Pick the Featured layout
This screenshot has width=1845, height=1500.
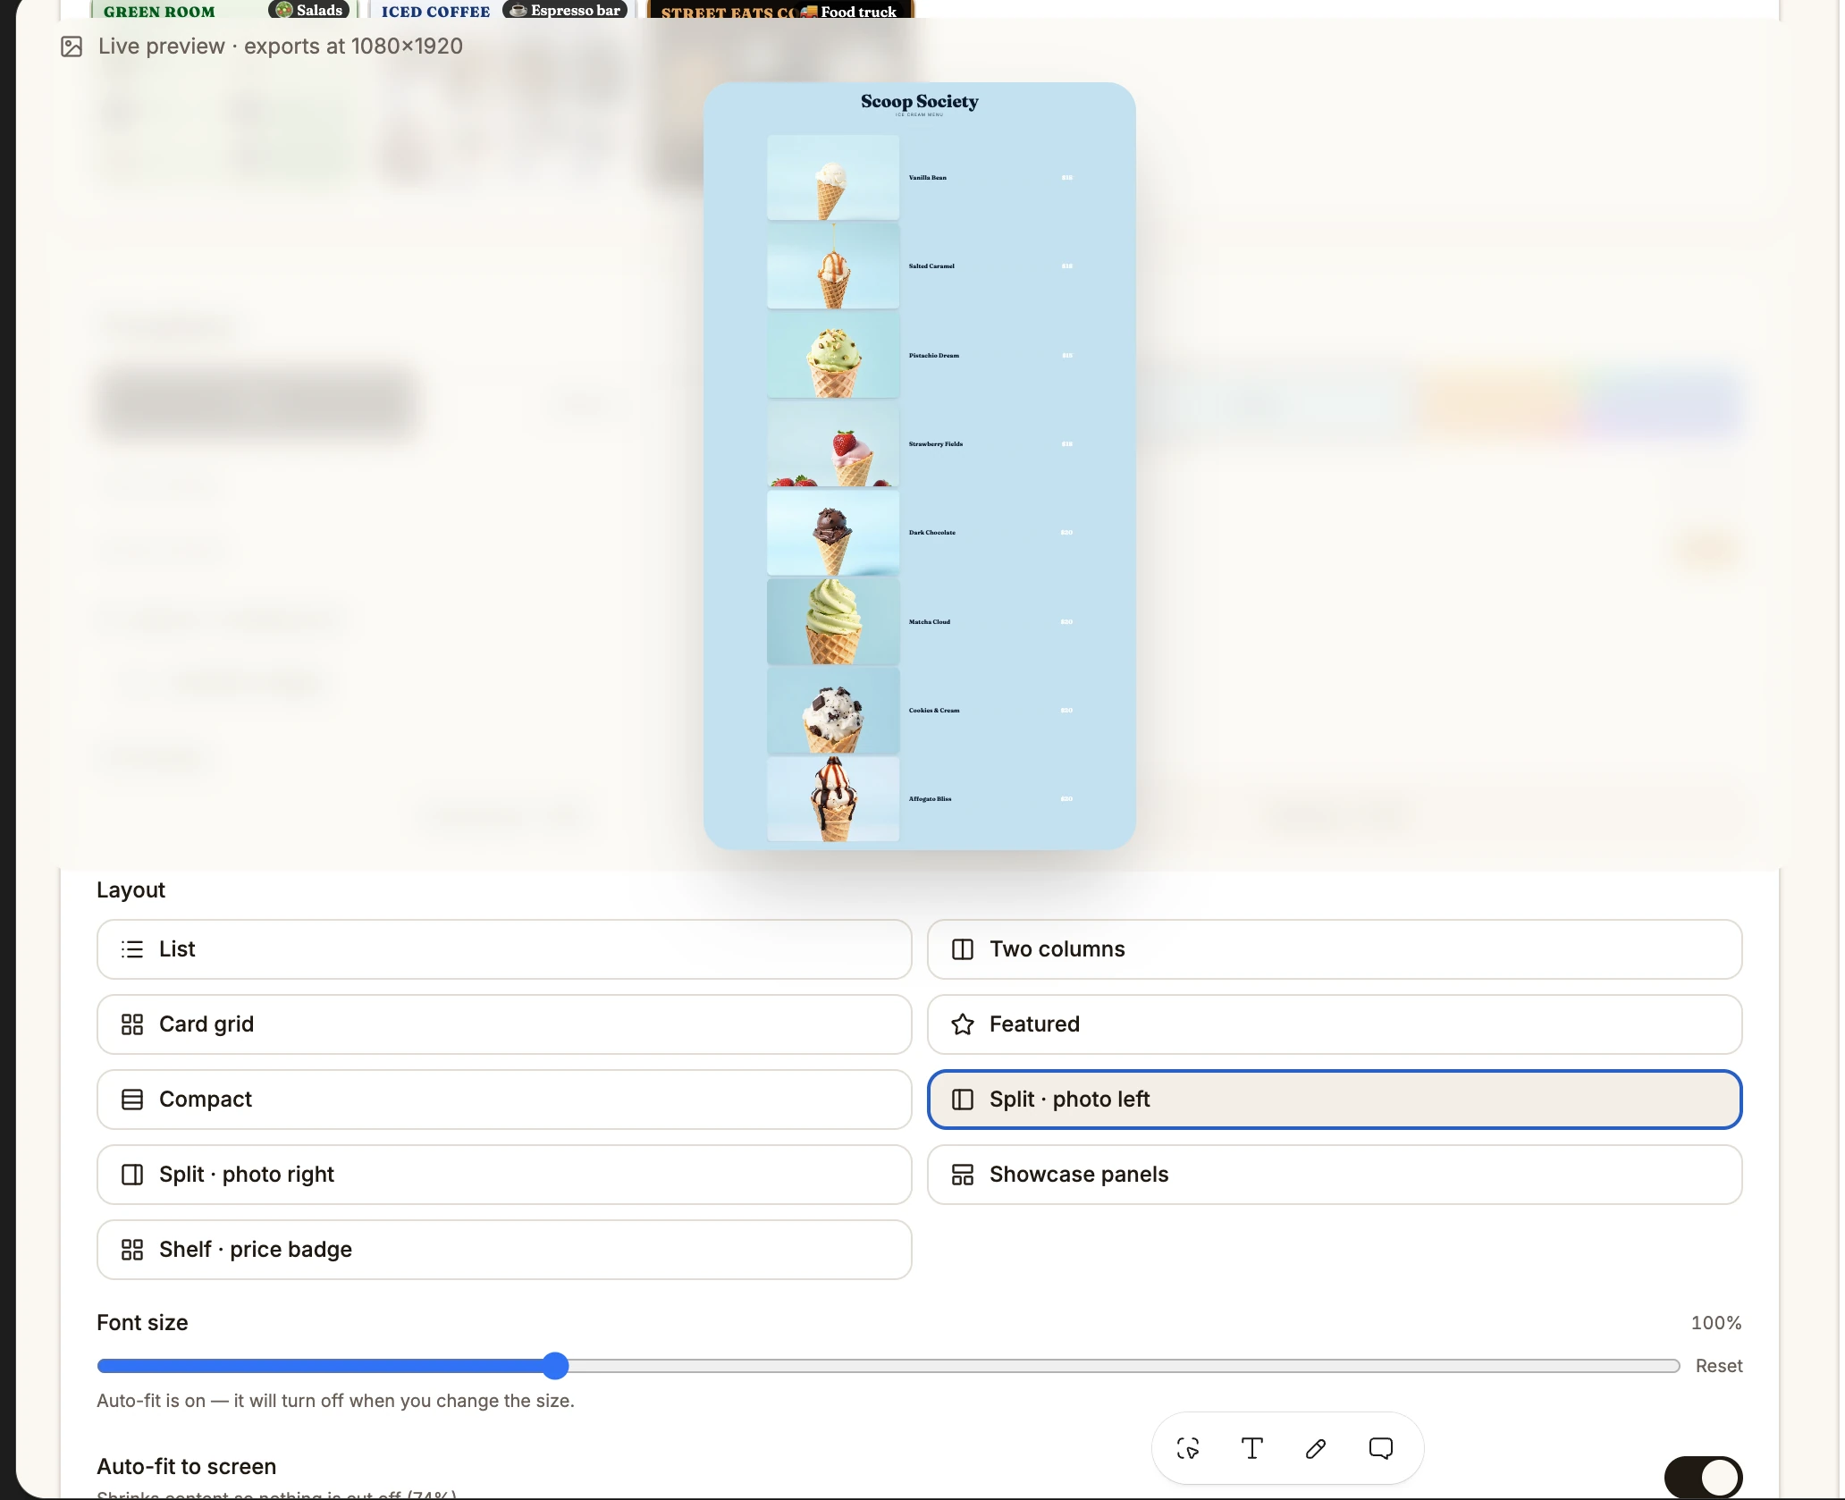tap(1335, 1024)
